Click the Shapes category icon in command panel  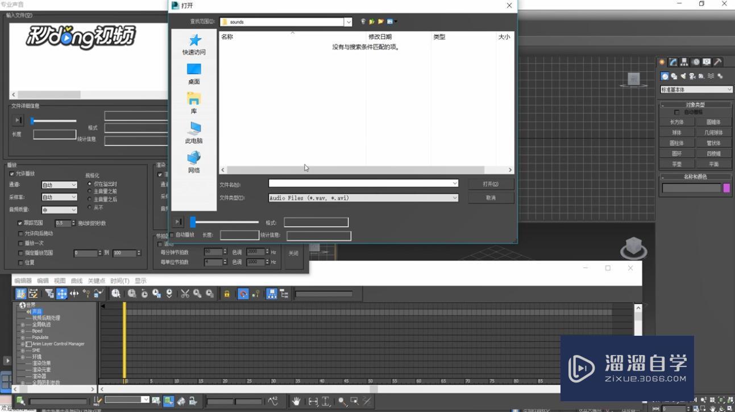click(x=674, y=76)
